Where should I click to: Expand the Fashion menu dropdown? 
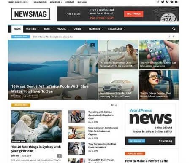coord(33,29)
